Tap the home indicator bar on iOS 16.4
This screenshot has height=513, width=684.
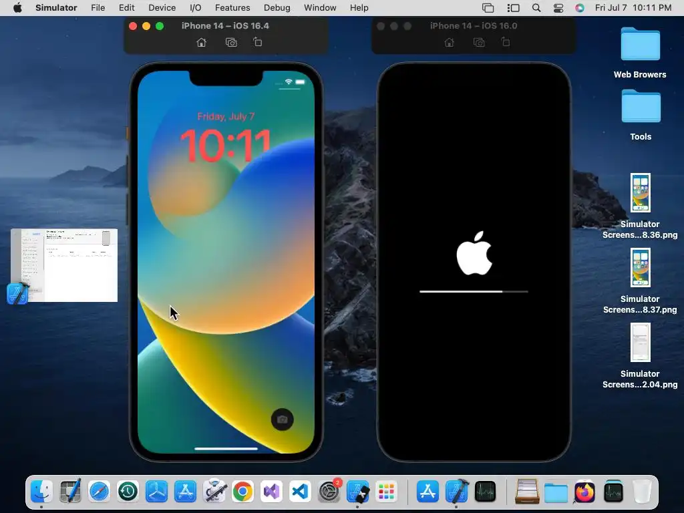coord(226,448)
